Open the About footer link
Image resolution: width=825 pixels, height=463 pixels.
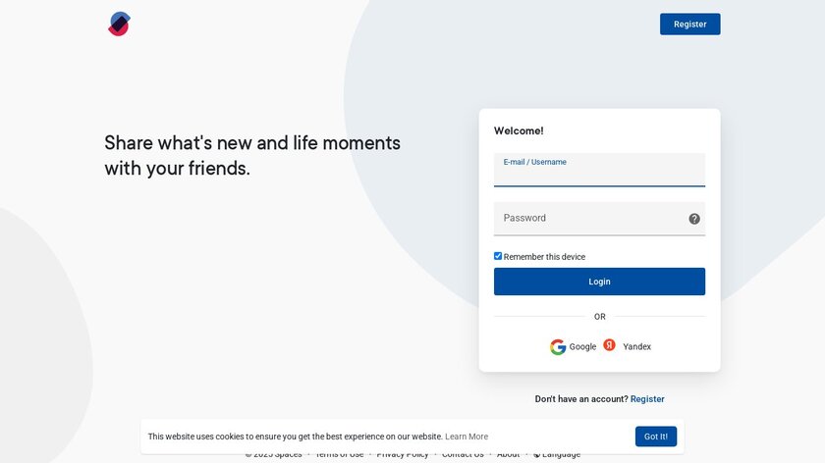coord(508,455)
